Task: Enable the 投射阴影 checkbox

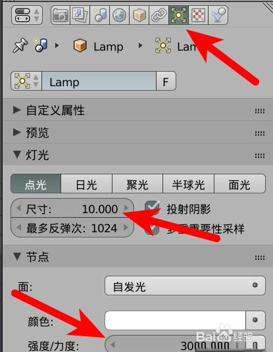Action: coord(152,209)
